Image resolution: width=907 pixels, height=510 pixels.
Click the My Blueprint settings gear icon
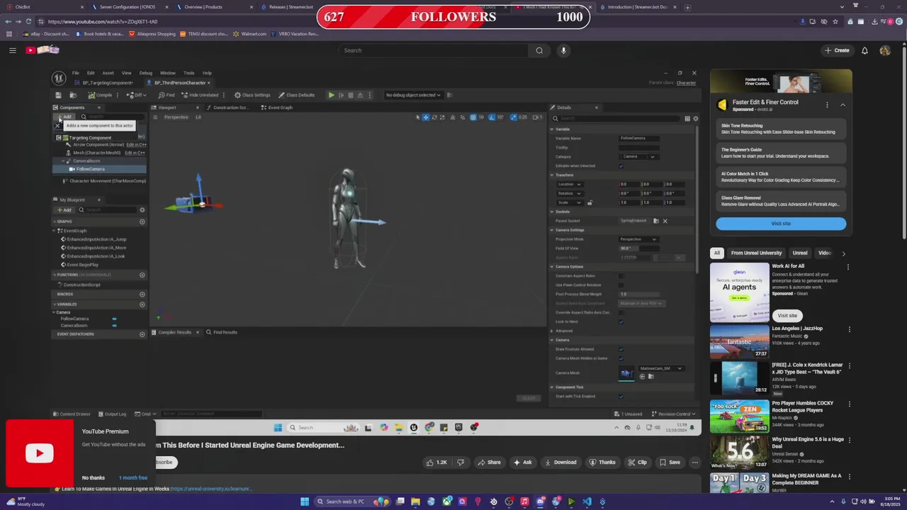coord(142,210)
